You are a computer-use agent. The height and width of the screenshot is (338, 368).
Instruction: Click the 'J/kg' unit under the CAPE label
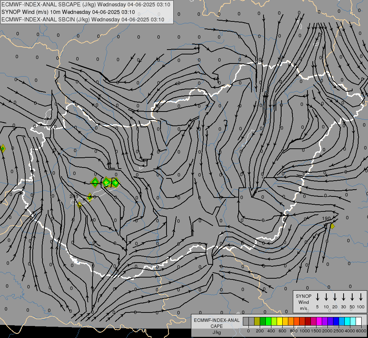tap(217, 332)
